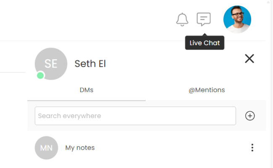Switch to the DMs tab
Screen dimensions: 273x168
pyautogui.click(x=86, y=90)
